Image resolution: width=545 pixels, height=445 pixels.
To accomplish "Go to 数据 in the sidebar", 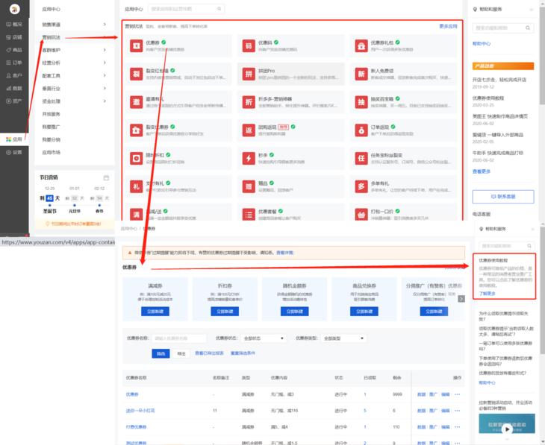I will pos(14,88).
